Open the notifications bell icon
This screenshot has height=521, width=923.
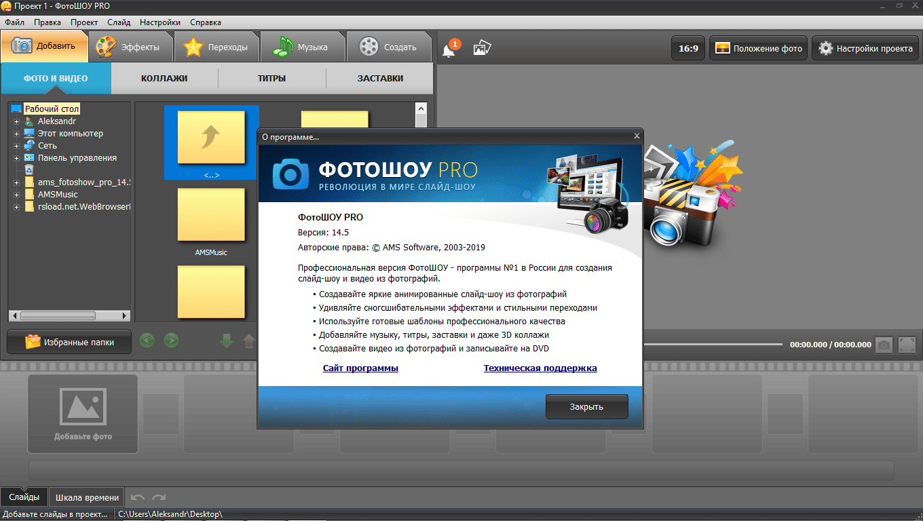[449, 49]
